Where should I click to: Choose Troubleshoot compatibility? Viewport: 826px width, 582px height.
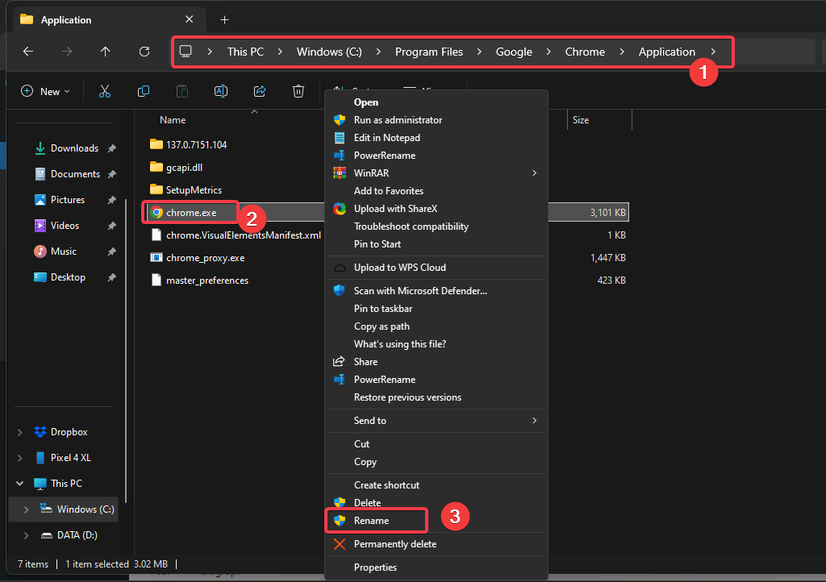pos(436,227)
